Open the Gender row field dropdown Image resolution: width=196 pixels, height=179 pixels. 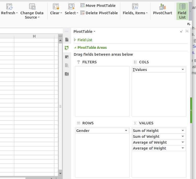point(126,130)
